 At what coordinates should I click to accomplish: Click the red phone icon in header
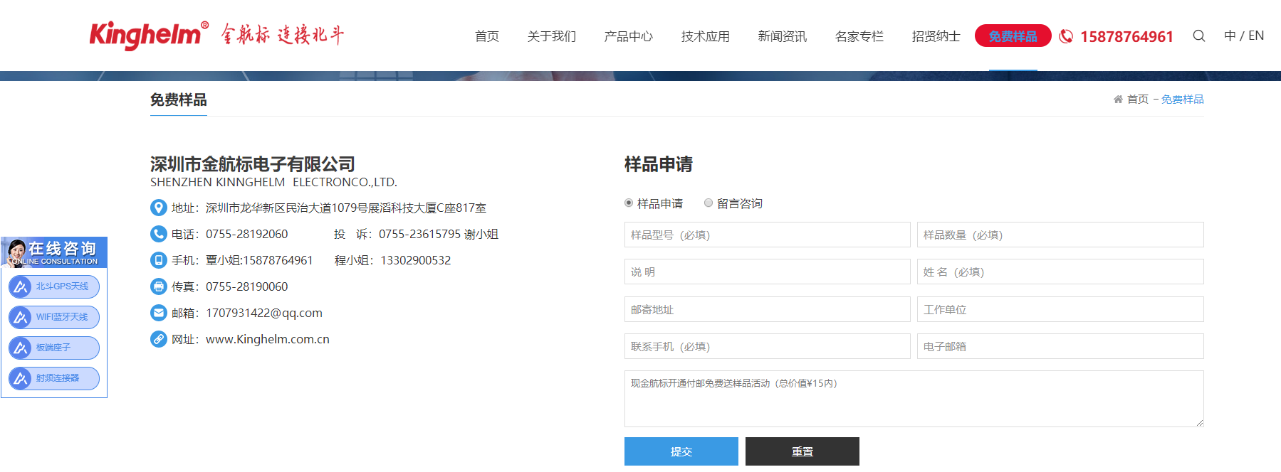click(x=1066, y=36)
